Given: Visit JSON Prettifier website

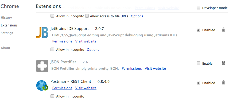Looking at the screenshot, I should click(x=155, y=68).
